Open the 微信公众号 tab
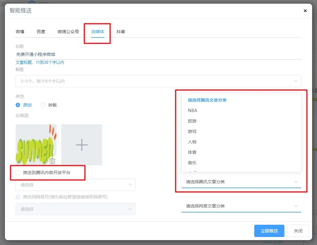This screenshot has height=245, width=317. point(68,32)
